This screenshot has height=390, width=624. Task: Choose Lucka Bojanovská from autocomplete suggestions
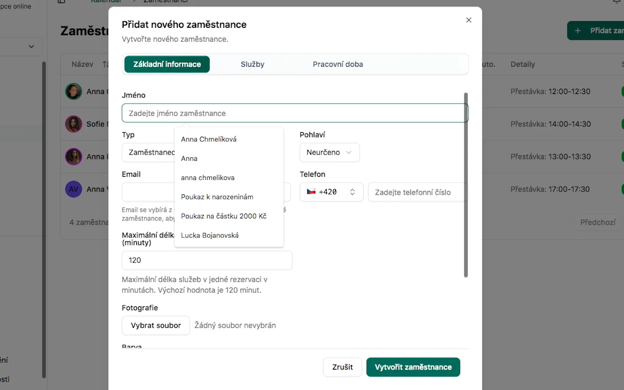pyautogui.click(x=210, y=235)
